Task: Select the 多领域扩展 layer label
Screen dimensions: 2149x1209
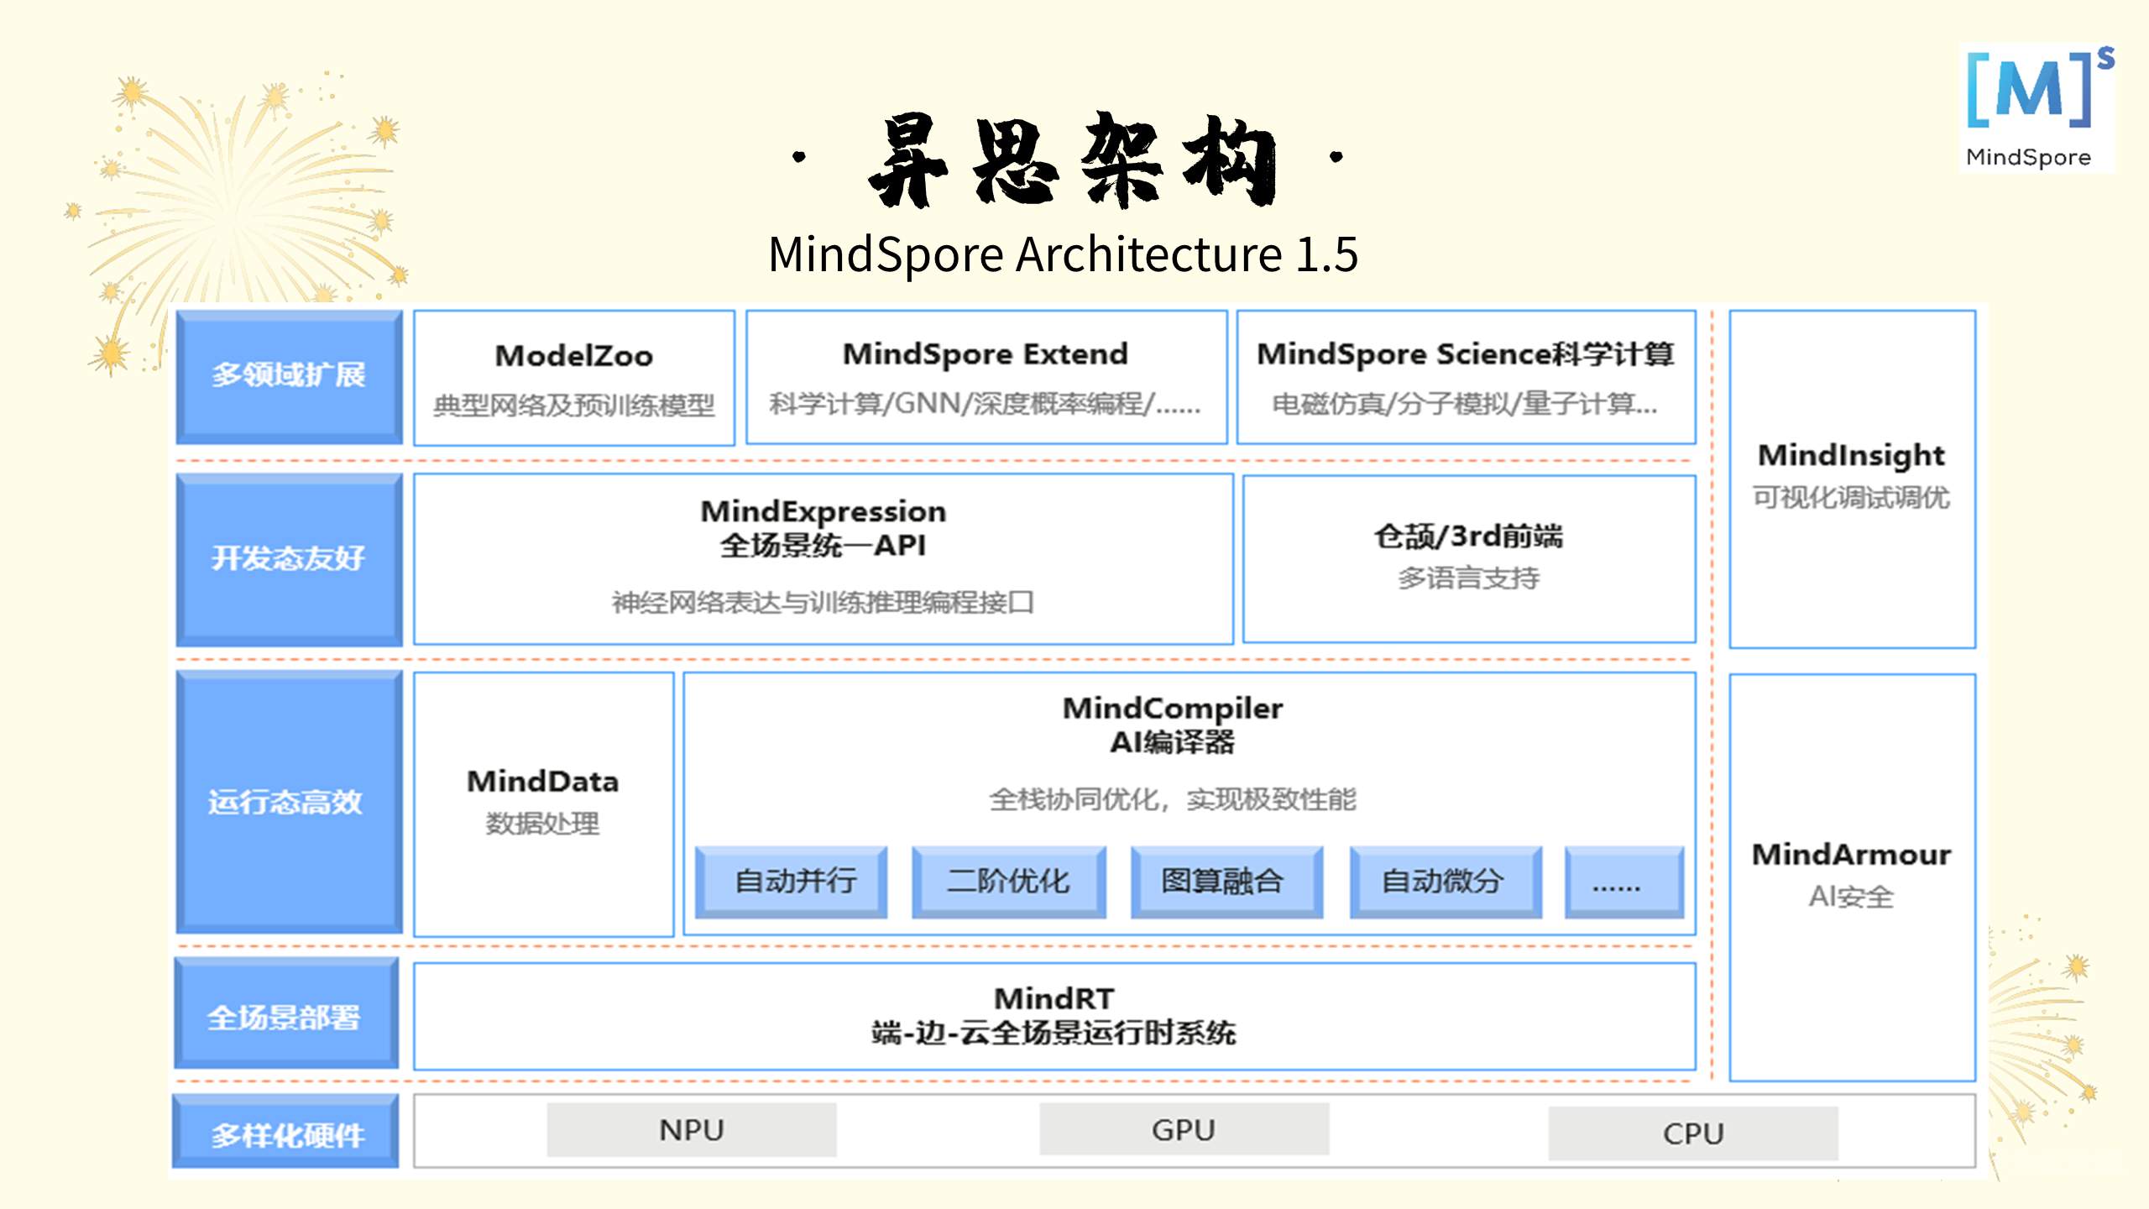Action: tap(289, 375)
